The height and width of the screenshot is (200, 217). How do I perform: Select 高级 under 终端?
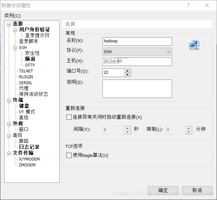click(x=24, y=117)
